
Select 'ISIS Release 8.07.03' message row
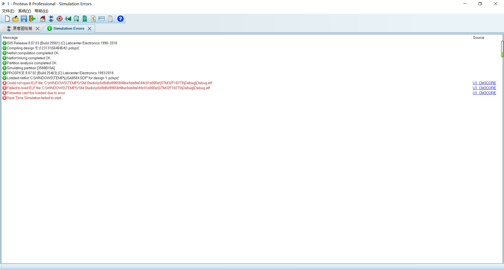pyautogui.click(x=62, y=43)
